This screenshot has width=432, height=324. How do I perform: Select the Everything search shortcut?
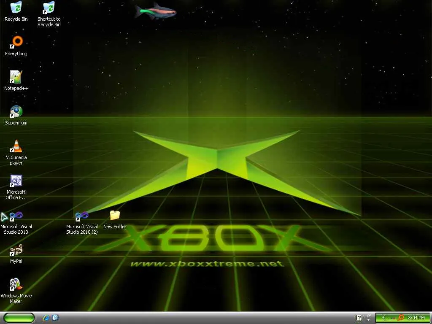click(16, 46)
